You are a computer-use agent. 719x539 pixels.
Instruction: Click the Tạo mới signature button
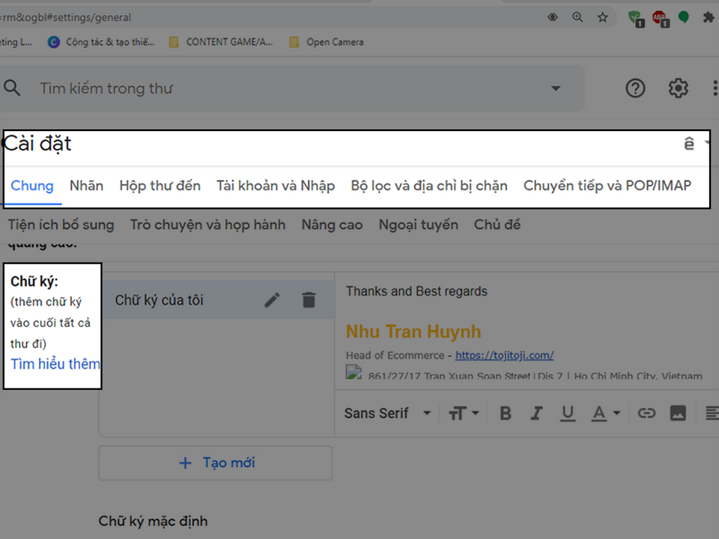tap(215, 463)
